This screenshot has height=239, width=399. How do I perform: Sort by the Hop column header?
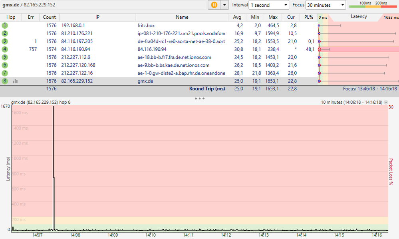(x=11, y=17)
